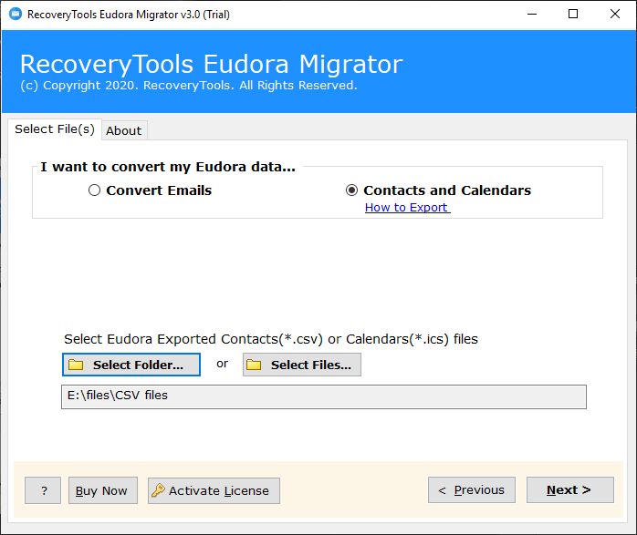Switch to the About tab
The image size is (637, 535).
point(124,130)
